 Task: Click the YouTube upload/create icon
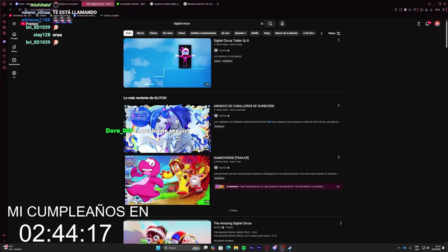point(419,23)
